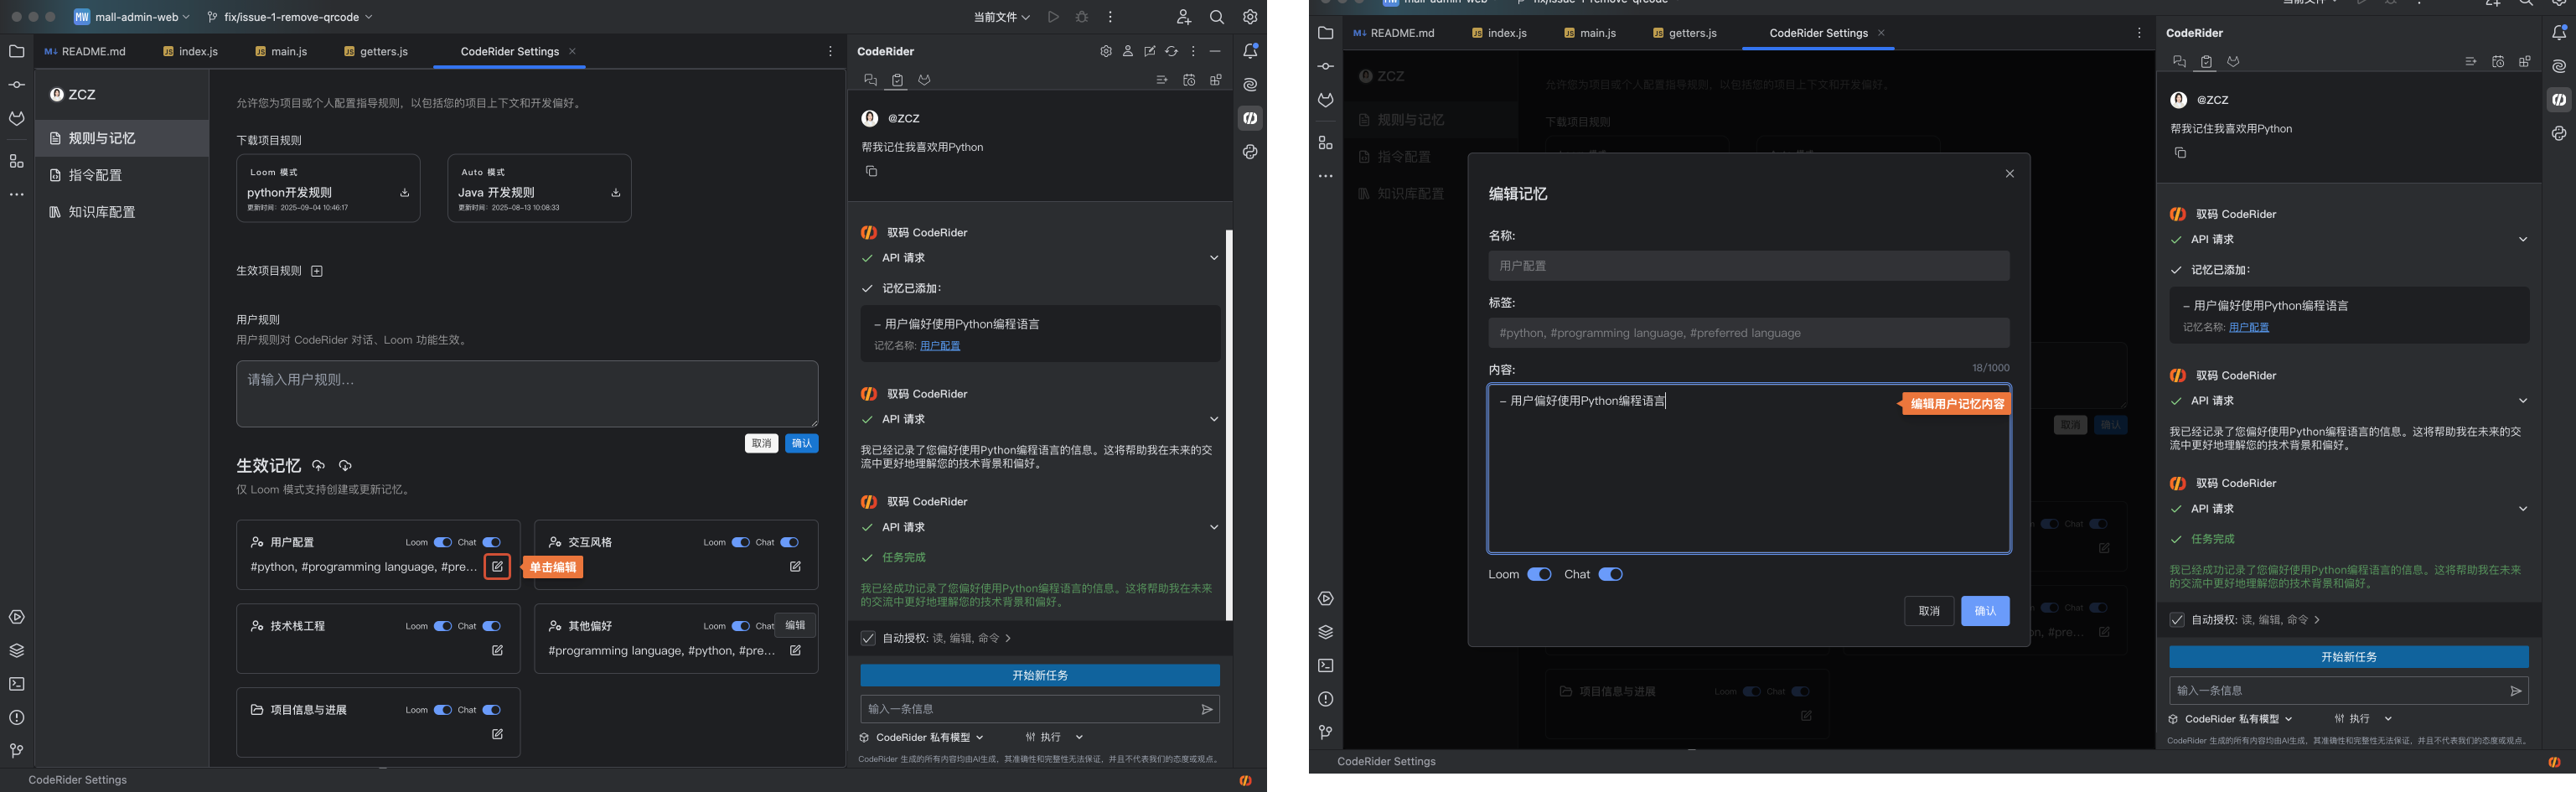Click the edit icon on 技术栈工程 memory card
Screen dimensions: 2576x792
pos(497,651)
